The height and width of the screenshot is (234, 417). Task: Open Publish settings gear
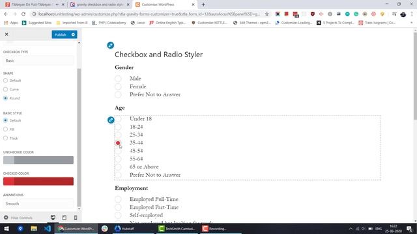click(73, 34)
